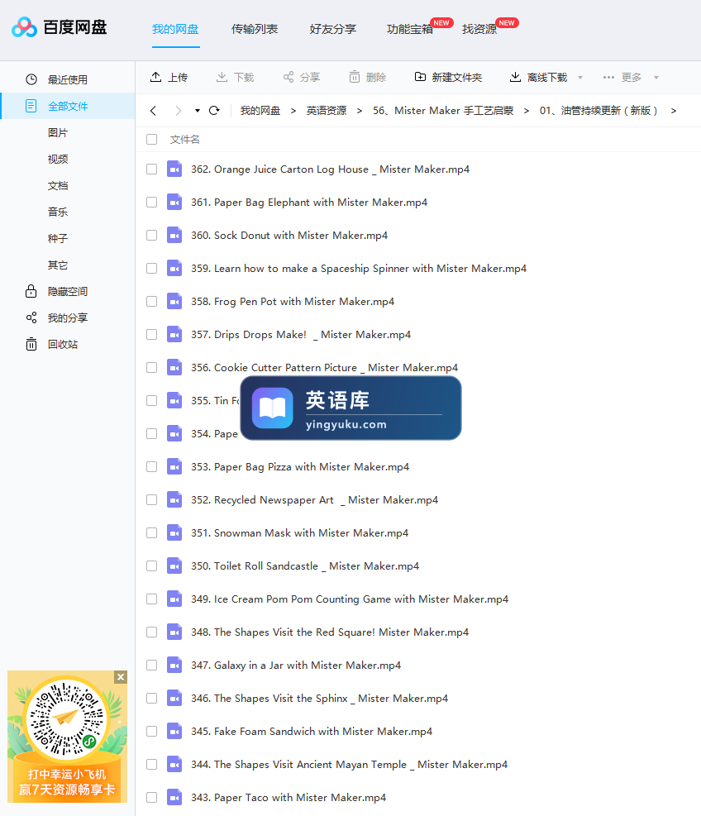This screenshot has width=701, height=816.
Task: Click the download toolbar icon
Action: pyautogui.click(x=222, y=77)
